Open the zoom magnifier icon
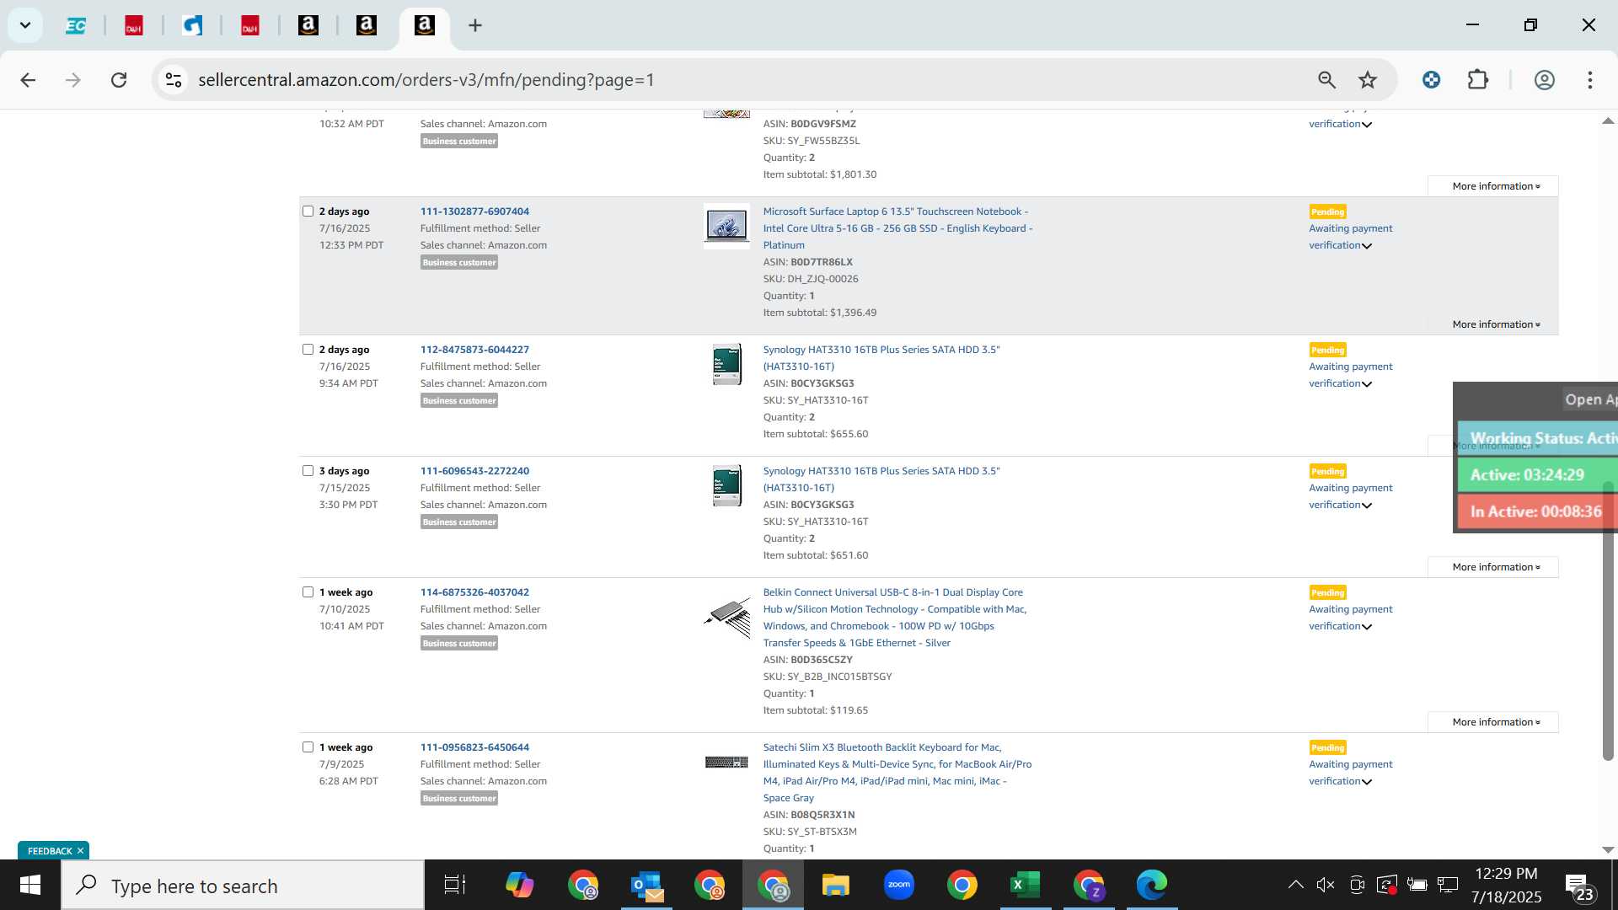 coord(1327,80)
